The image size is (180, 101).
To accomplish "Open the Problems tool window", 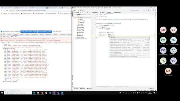I will point(82,89).
